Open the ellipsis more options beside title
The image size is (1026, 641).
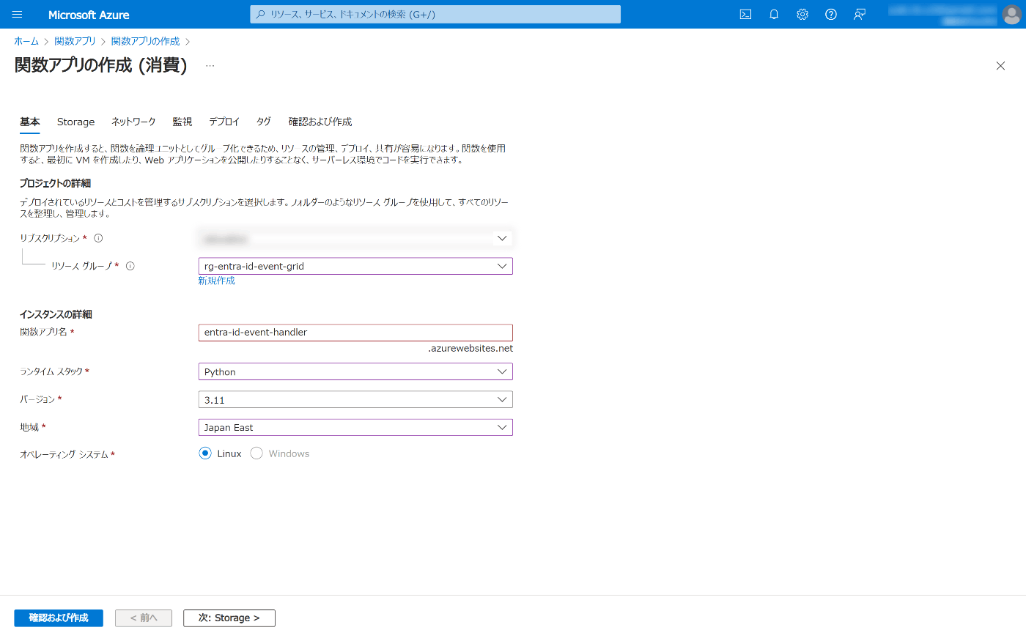pos(210,66)
